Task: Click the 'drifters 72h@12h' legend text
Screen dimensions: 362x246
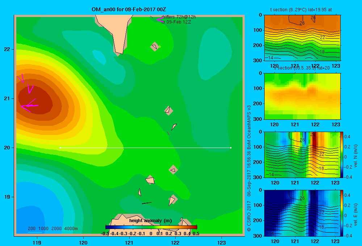Action: point(178,17)
